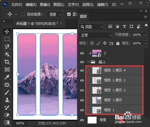Select the Crop tool
The width and height of the screenshot is (150, 127).
[7, 62]
